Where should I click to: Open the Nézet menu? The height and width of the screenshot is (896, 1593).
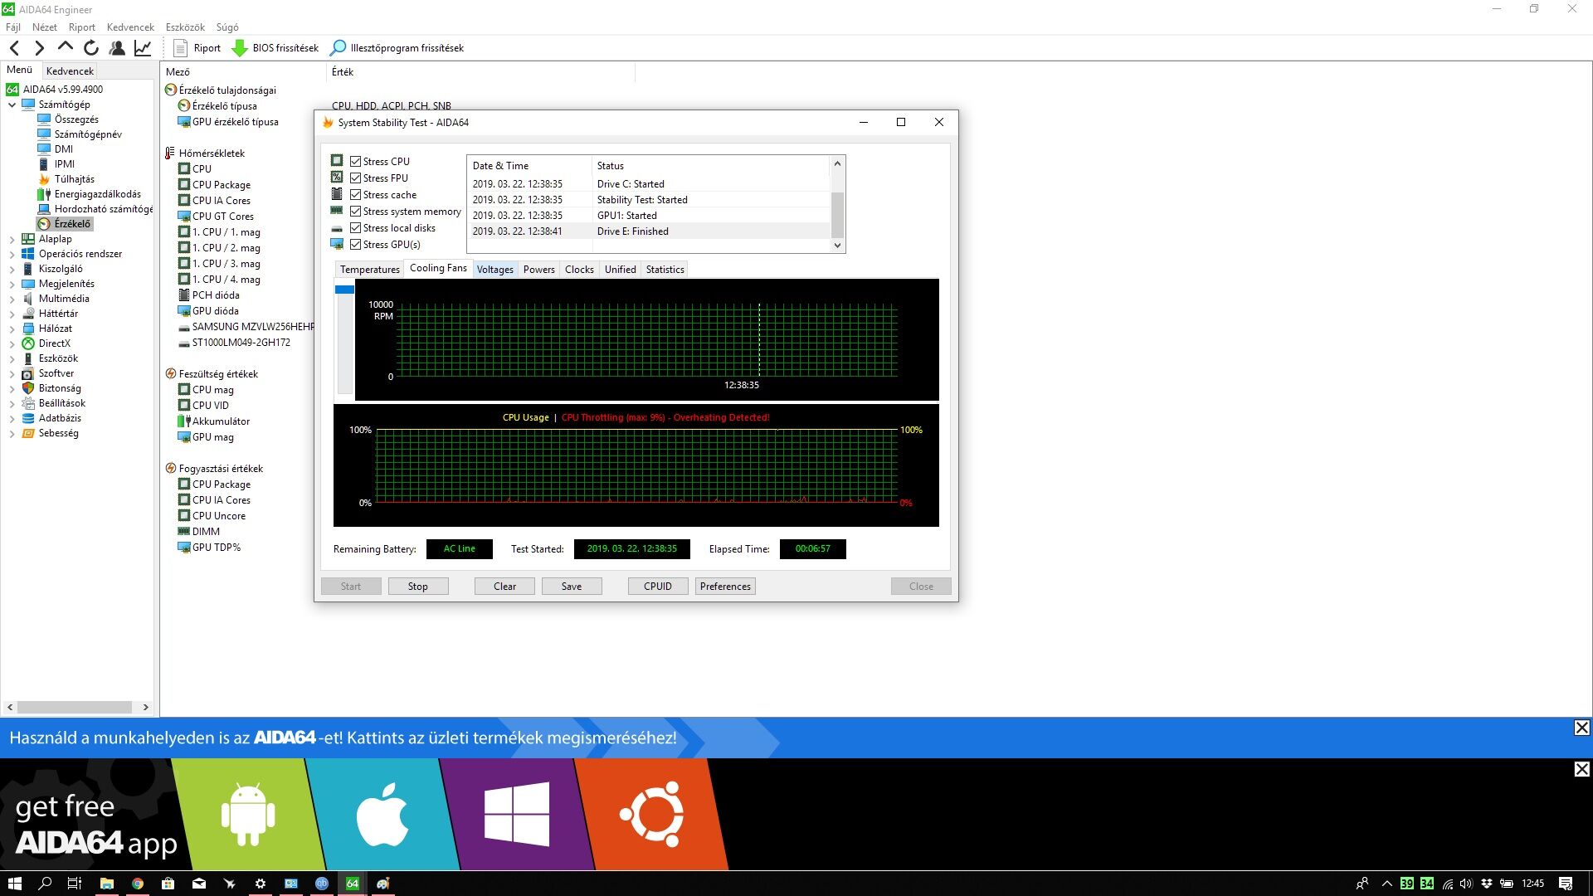point(45,27)
